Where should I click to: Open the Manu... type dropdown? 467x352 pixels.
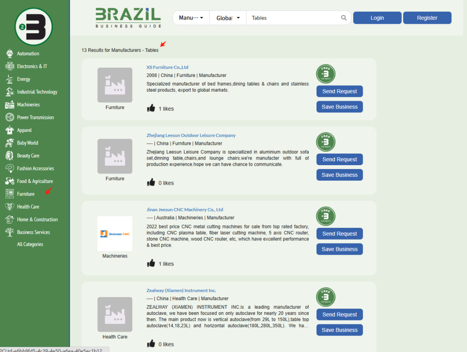tap(191, 18)
